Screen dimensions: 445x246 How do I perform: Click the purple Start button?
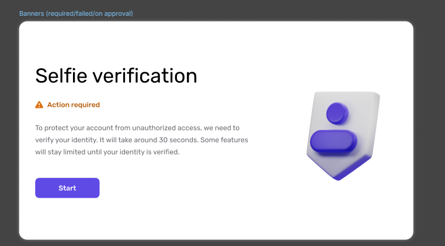67,188
